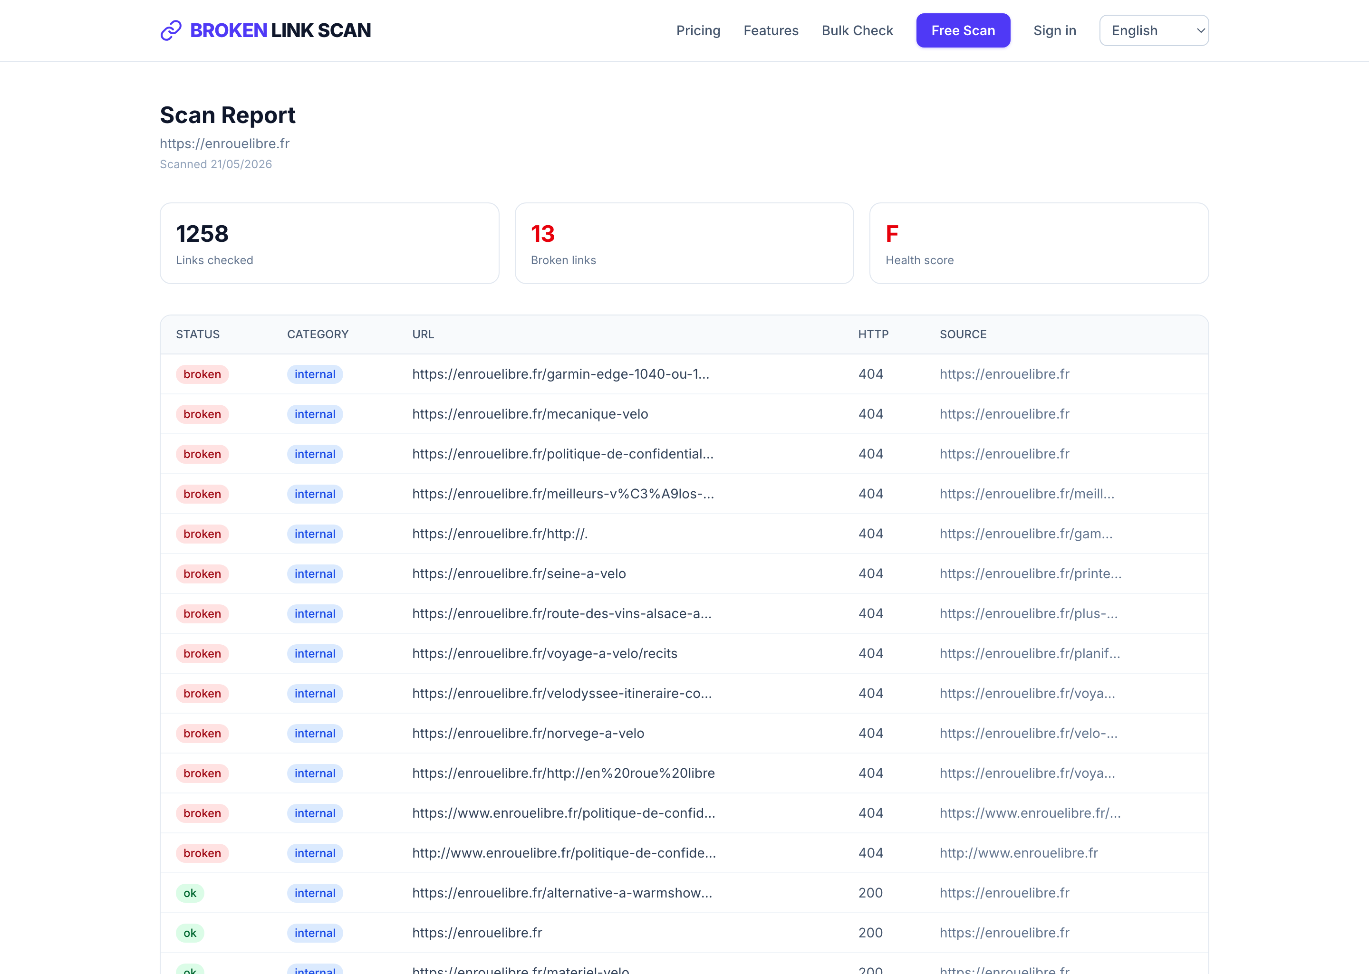Click the HTTP column header
The height and width of the screenshot is (974, 1369).
point(873,334)
